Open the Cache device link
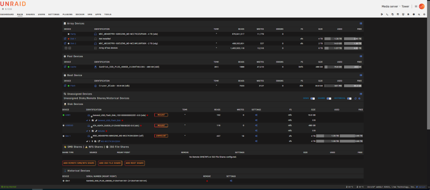Image resolution: width=430 pixels, height=190 pixels. pyautogui.click(x=73, y=67)
